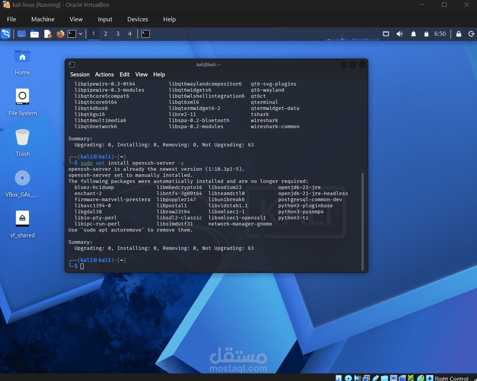Lock the screen with the padlock icon
This screenshot has height=381, width=477.
(x=459, y=34)
